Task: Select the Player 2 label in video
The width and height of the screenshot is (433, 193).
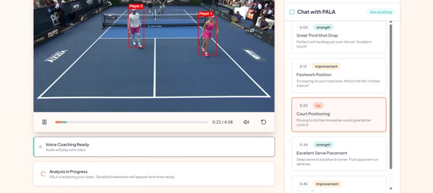Action: click(x=136, y=6)
